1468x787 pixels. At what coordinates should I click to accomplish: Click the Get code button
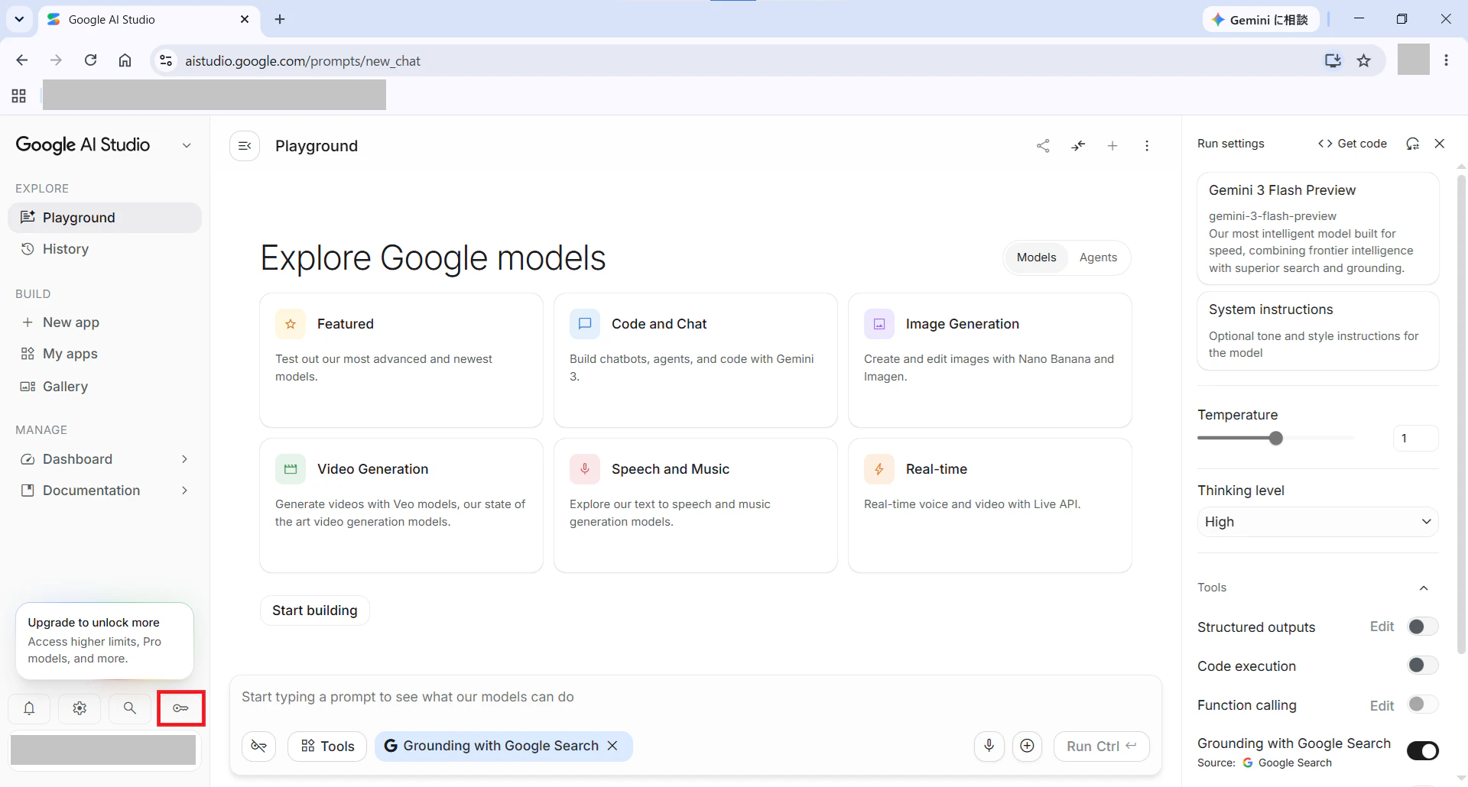point(1352,144)
